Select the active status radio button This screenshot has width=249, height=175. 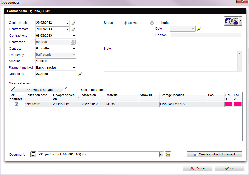125,23
